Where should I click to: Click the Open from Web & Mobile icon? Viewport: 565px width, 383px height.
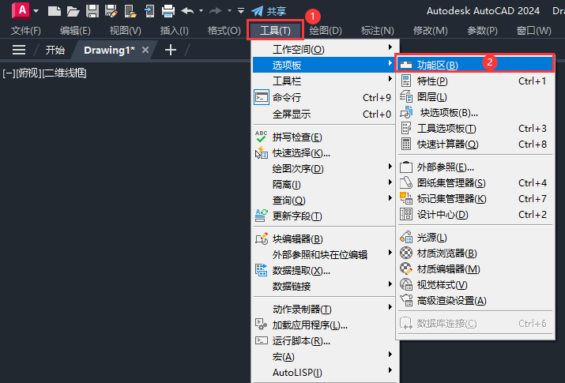pyautogui.click(x=130, y=11)
